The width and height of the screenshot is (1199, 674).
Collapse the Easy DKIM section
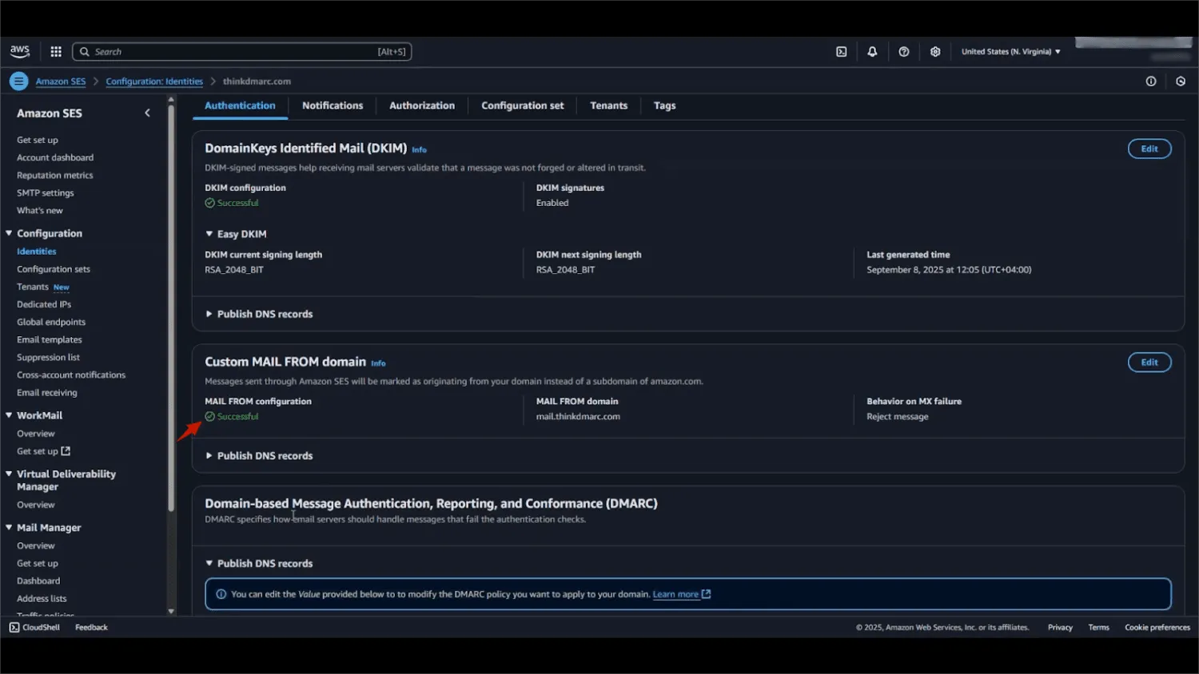pos(236,234)
